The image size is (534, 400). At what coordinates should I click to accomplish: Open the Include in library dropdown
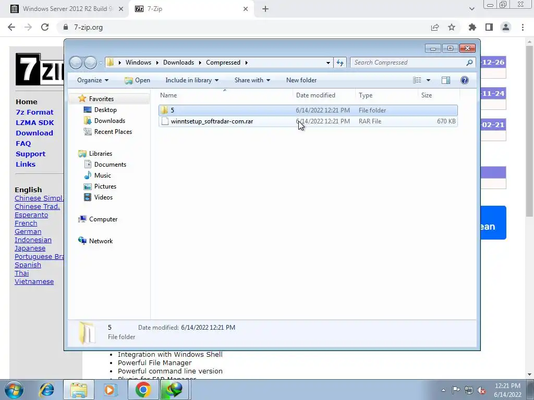(x=192, y=80)
